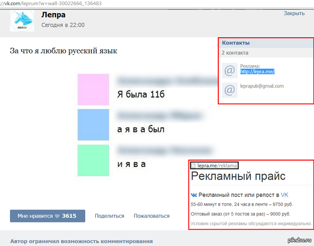
Task: Close the post with Закрыть
Action: point(294,13)
